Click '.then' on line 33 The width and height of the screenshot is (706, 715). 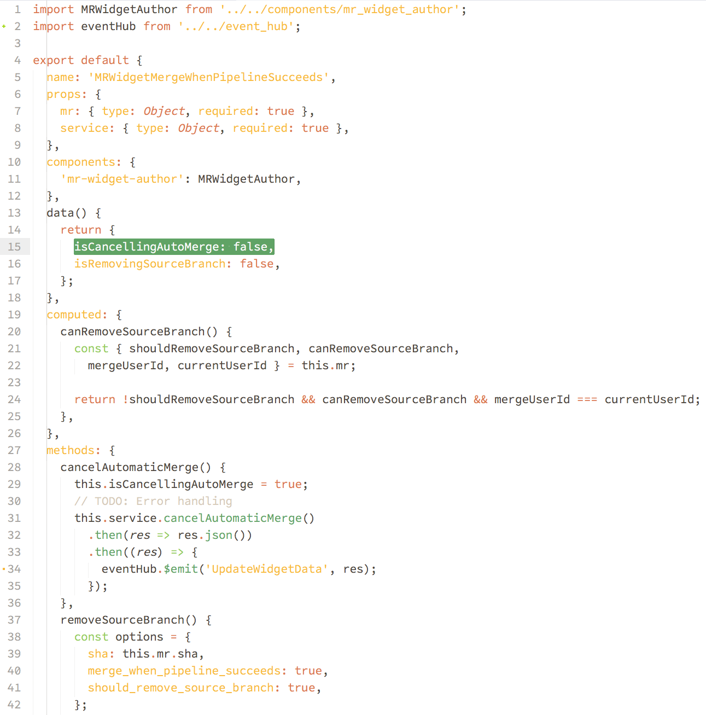click(105, 552)
